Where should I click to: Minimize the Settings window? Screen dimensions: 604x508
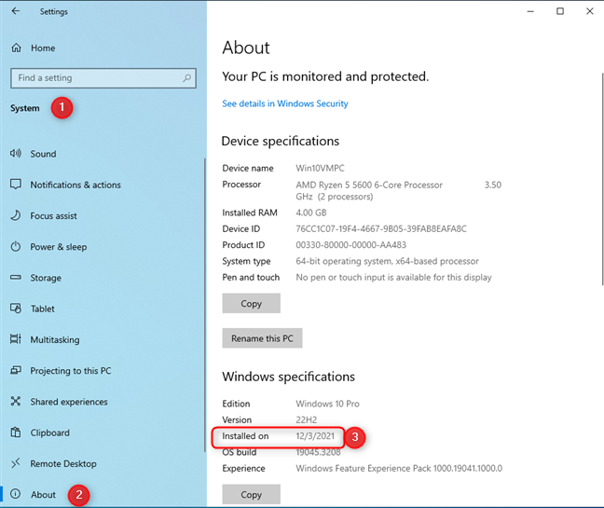(x=530, y=11)
